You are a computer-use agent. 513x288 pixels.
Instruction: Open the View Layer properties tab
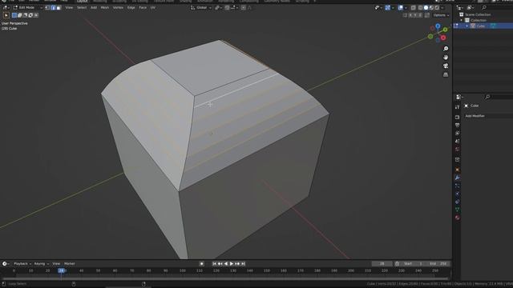[x=457, y=134]
